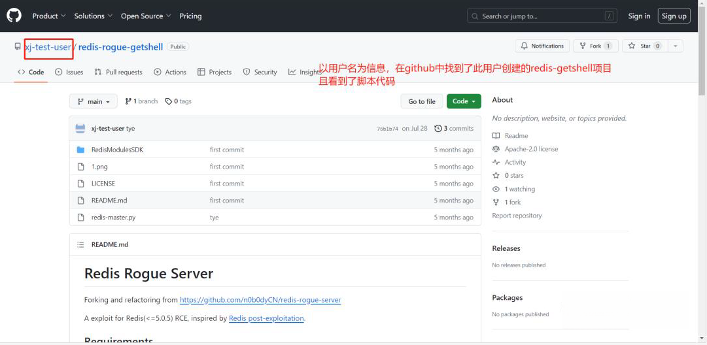Screen dimensions: 707x345
Task: Open the RedisModulesSDK folder name
Action: tap(117, 150)
